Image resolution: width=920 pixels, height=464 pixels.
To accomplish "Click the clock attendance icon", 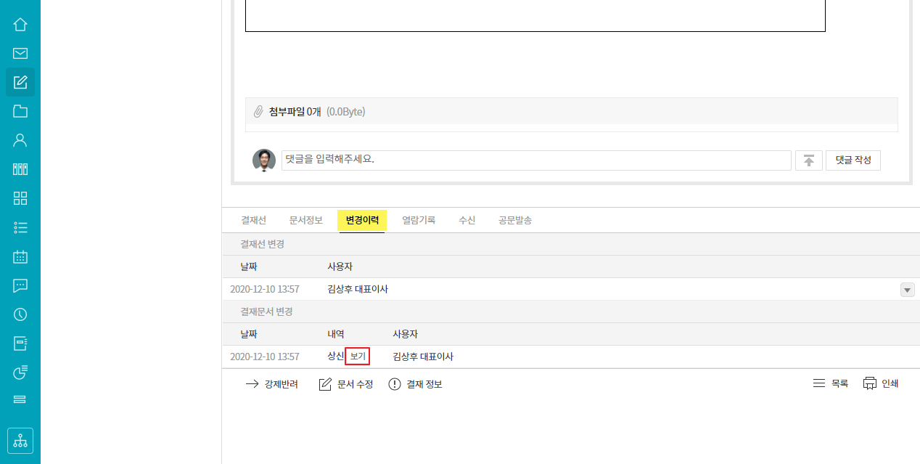I will tap(20, 314).
